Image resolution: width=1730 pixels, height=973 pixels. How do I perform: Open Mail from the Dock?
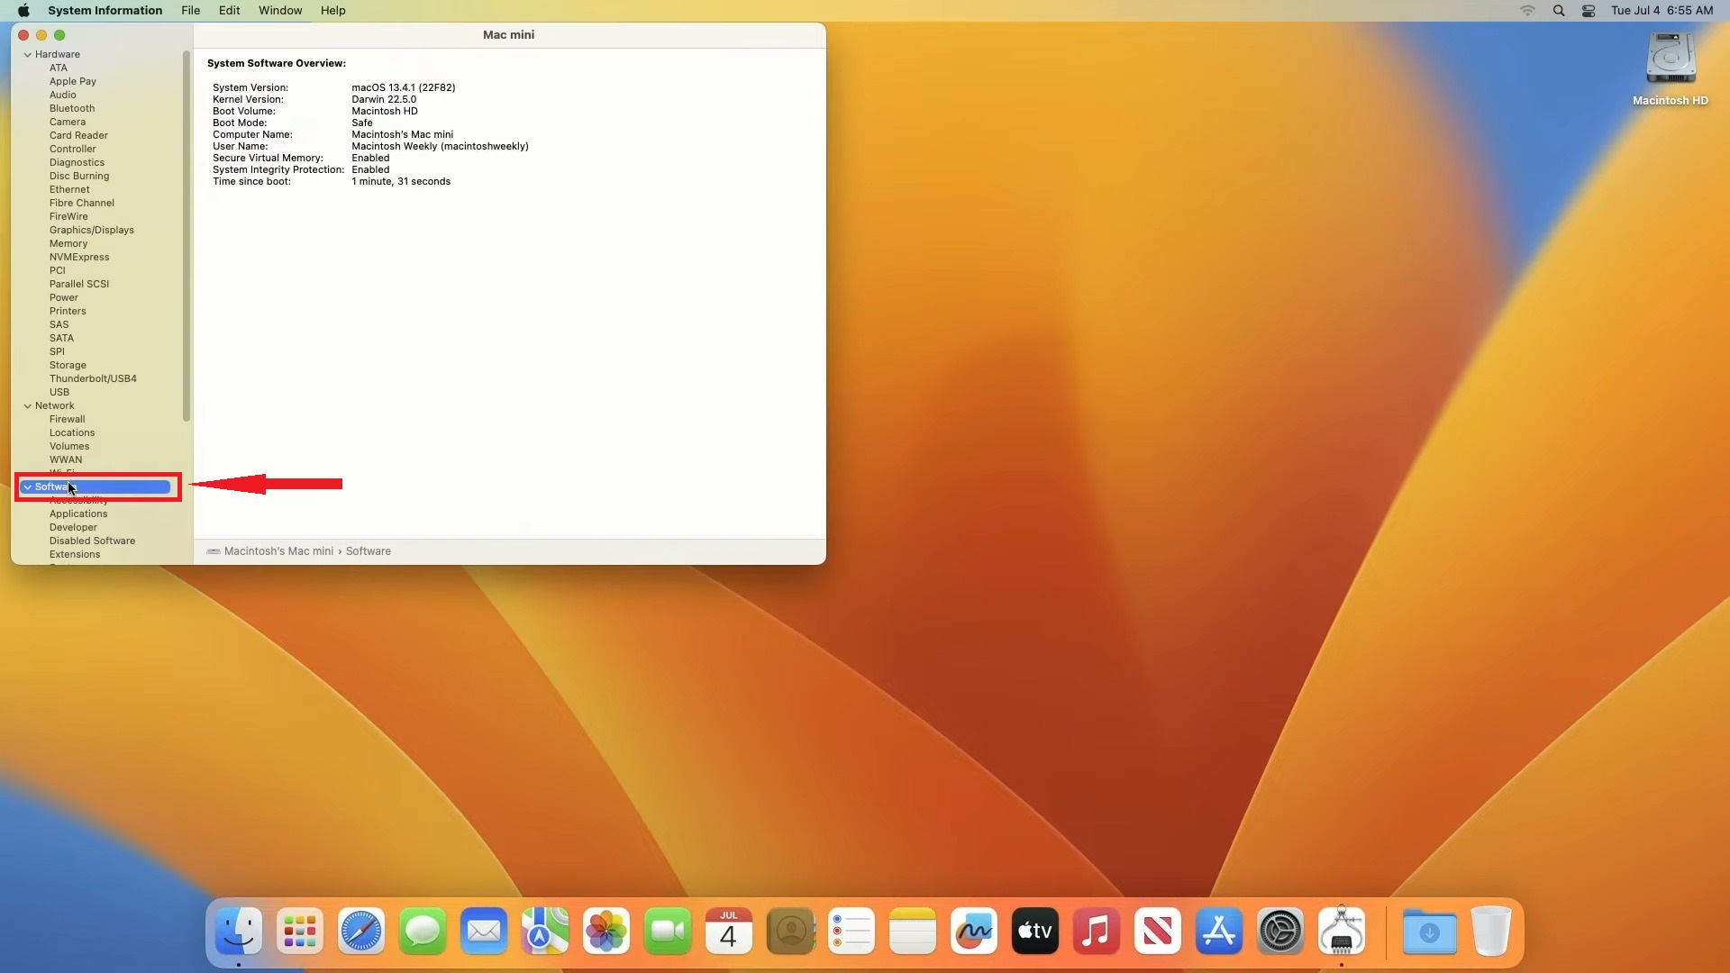coord(483,931)
